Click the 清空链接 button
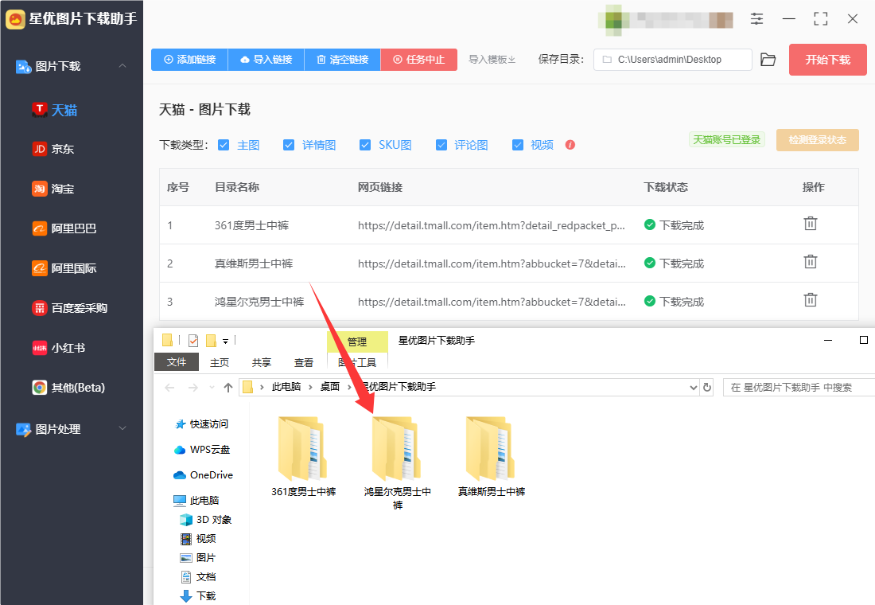This screenshot has width=875, height=605. click(x=343, y=59)
